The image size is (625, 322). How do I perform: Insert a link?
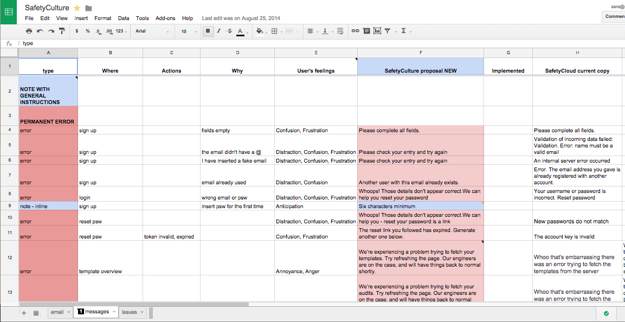click(x=355, y=31)
